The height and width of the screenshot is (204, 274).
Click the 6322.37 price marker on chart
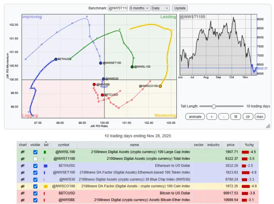click(x=262, y=69)
